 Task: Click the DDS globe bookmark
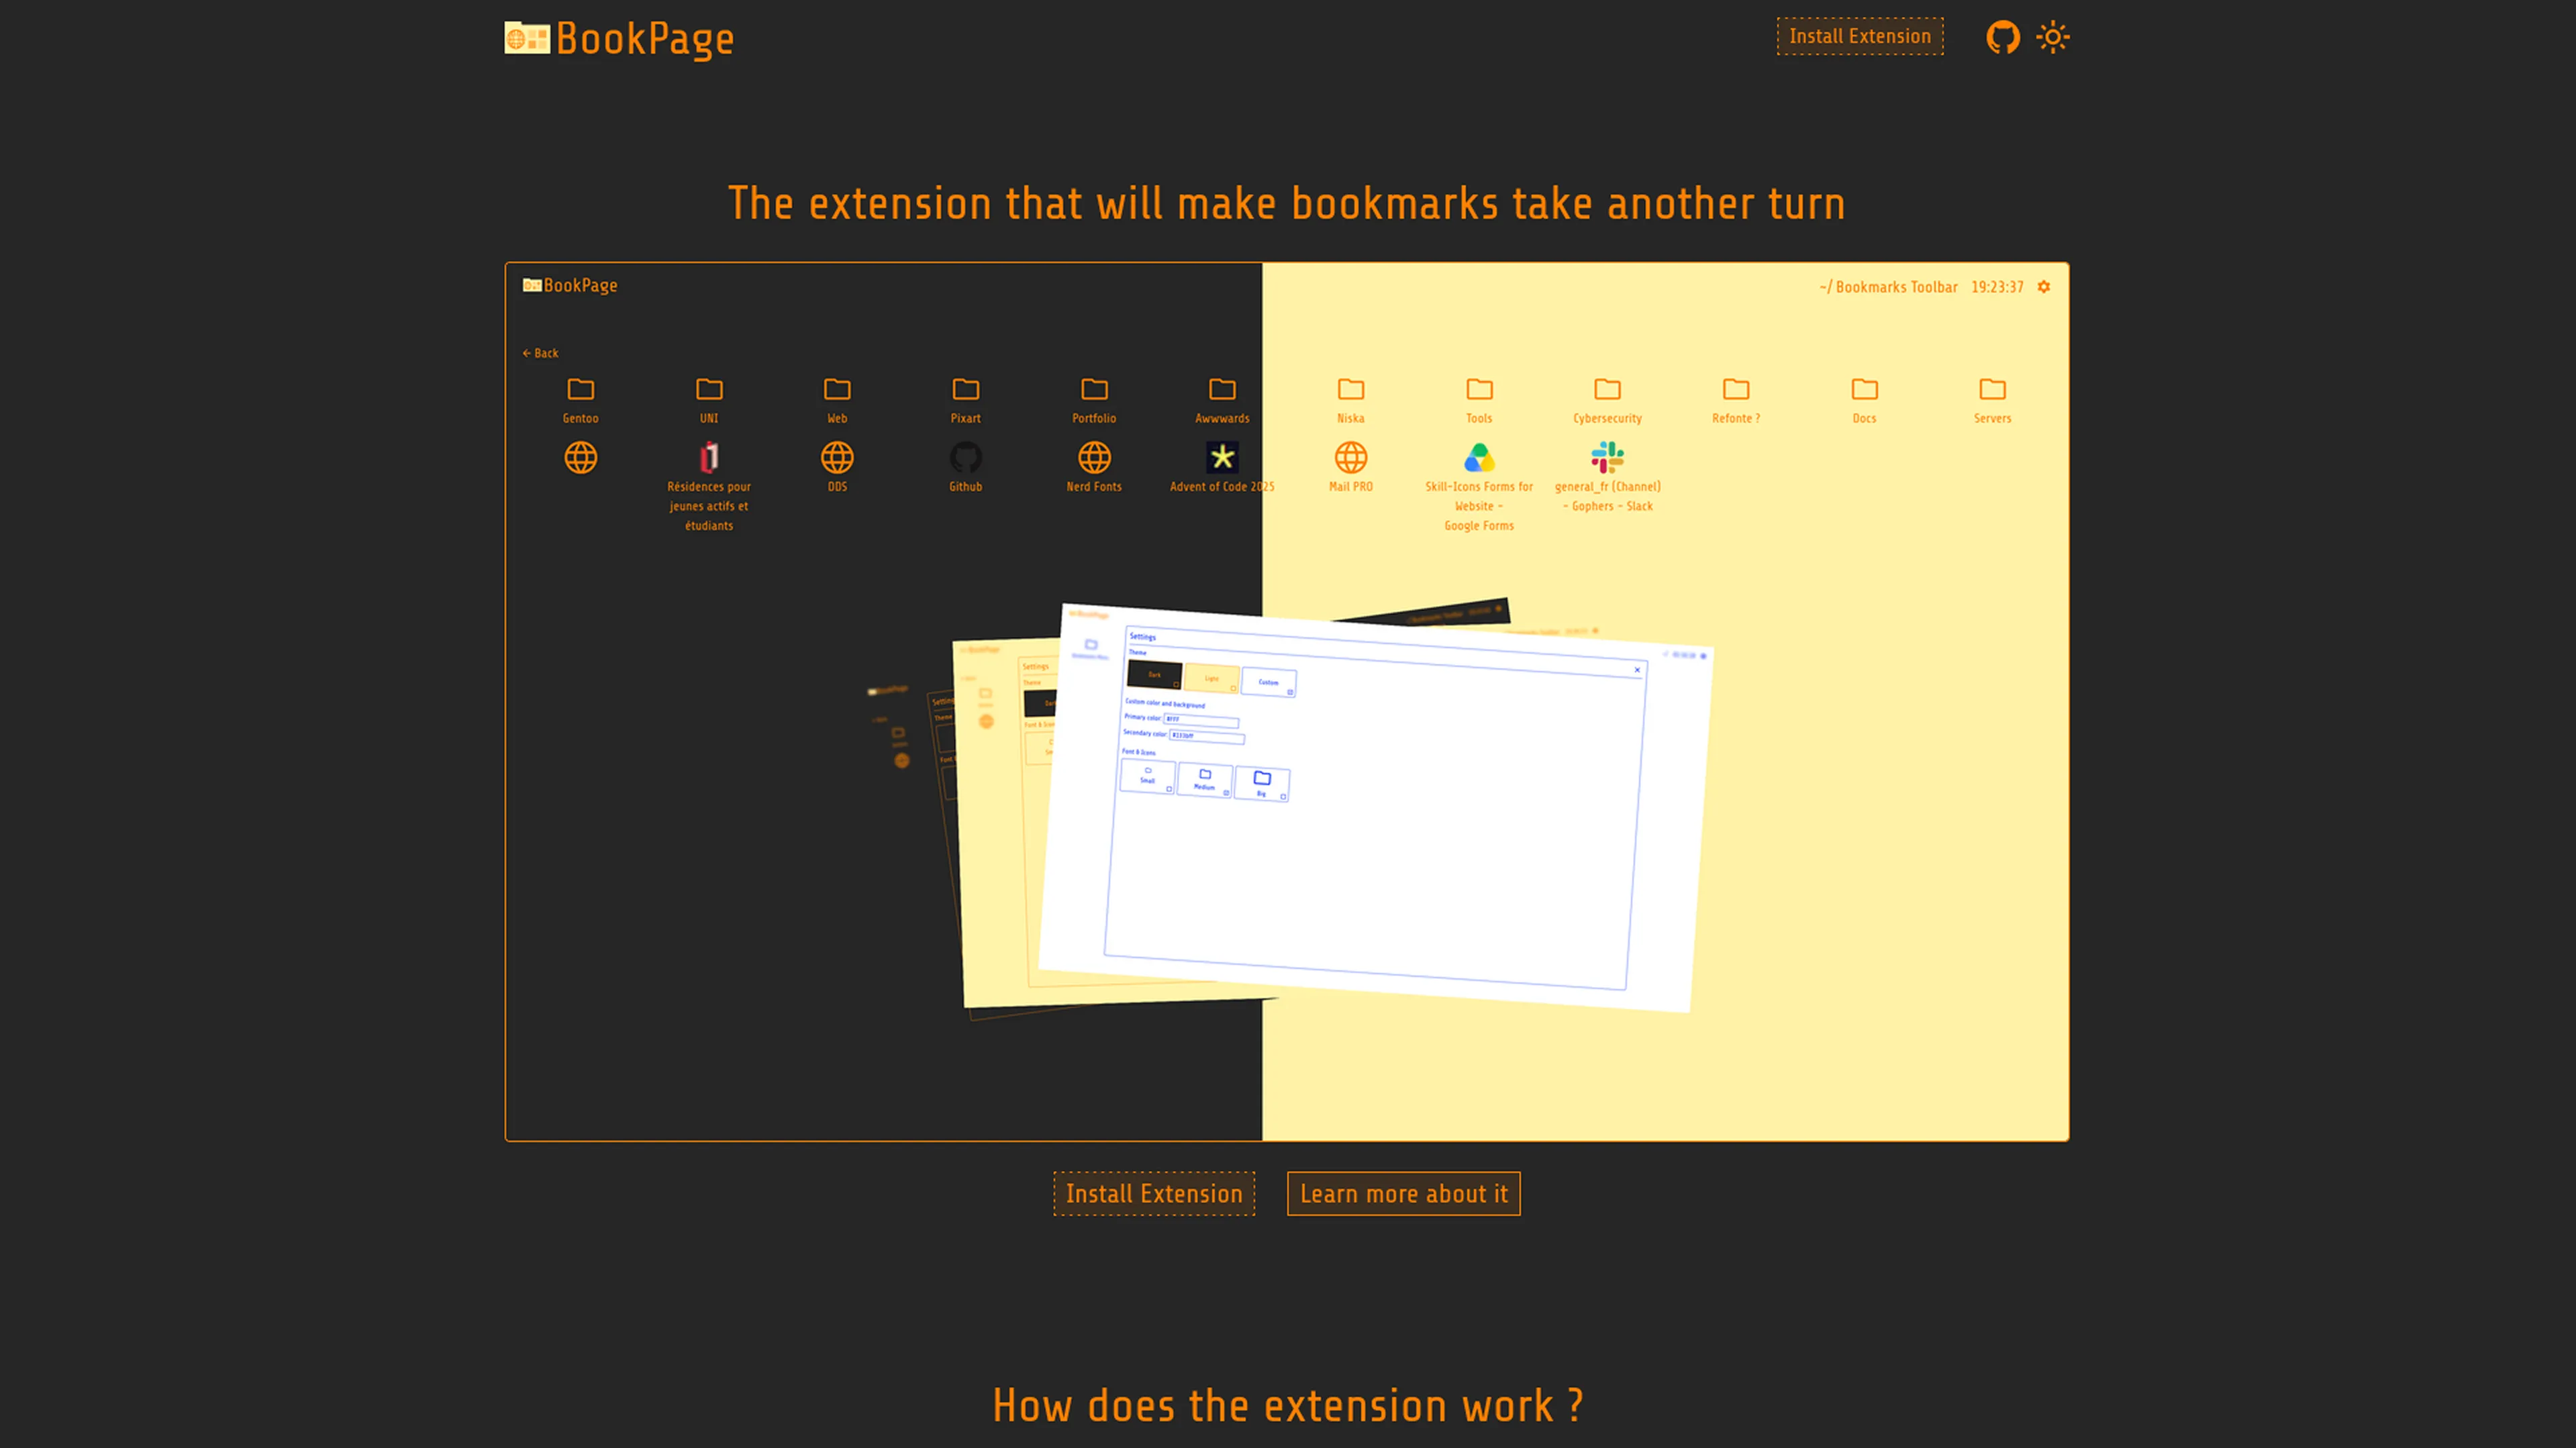coord(837,457)
